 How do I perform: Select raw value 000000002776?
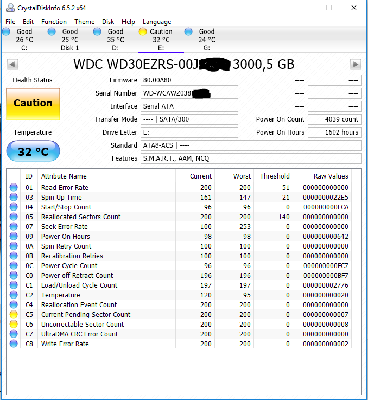(x=326, y=285)
